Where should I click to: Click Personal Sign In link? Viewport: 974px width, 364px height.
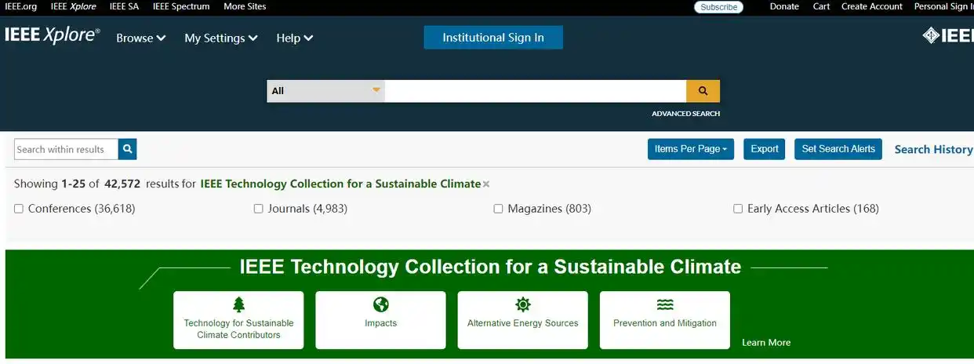[x=943, y=6]
